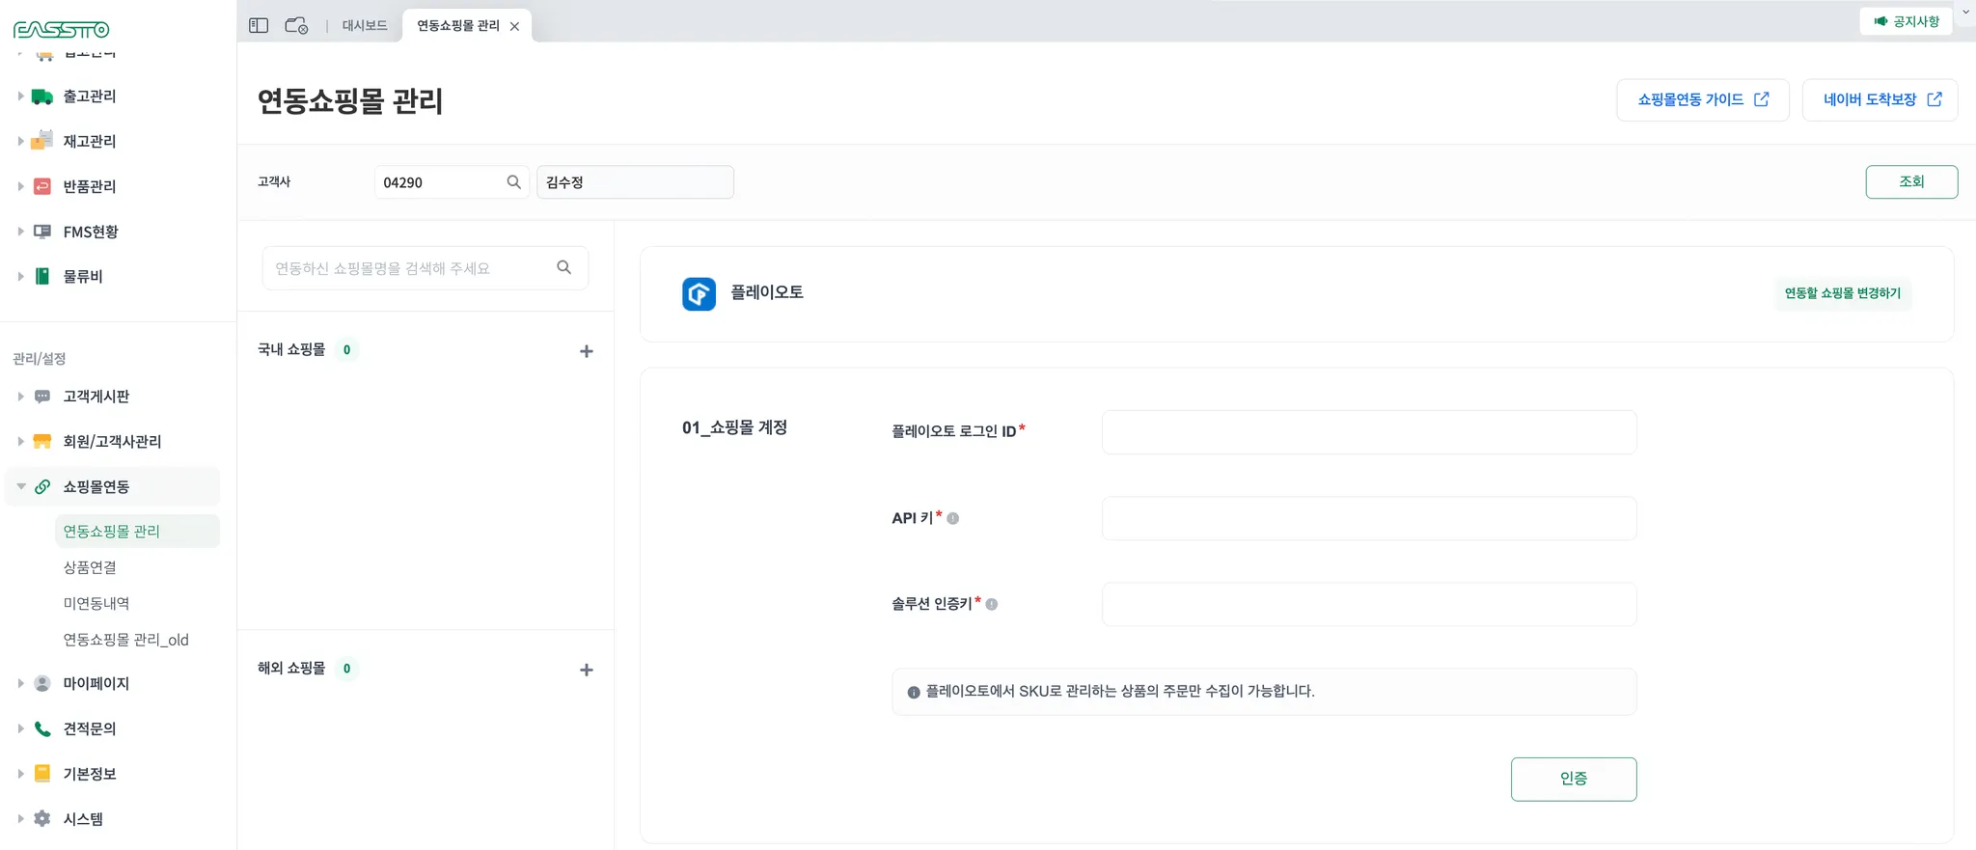Click the 연동쇼핑몰 관리 page title

pyautogui.click(x=349, y=100)
